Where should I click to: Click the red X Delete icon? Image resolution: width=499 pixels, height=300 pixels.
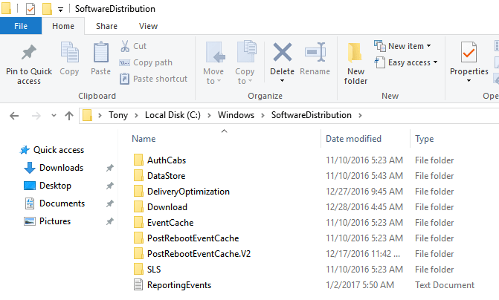283,52
